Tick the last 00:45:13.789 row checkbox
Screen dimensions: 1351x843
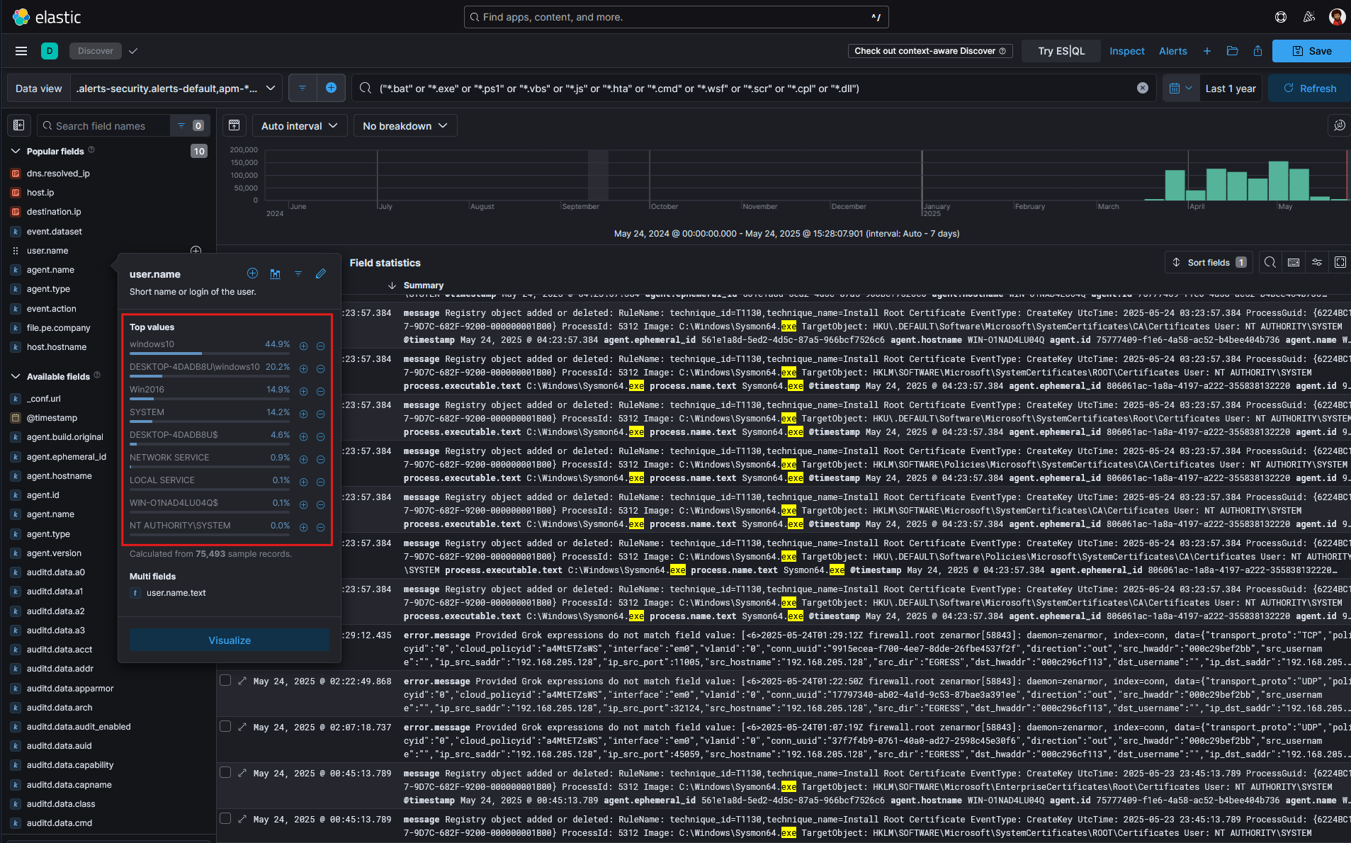tap(225, 819)
